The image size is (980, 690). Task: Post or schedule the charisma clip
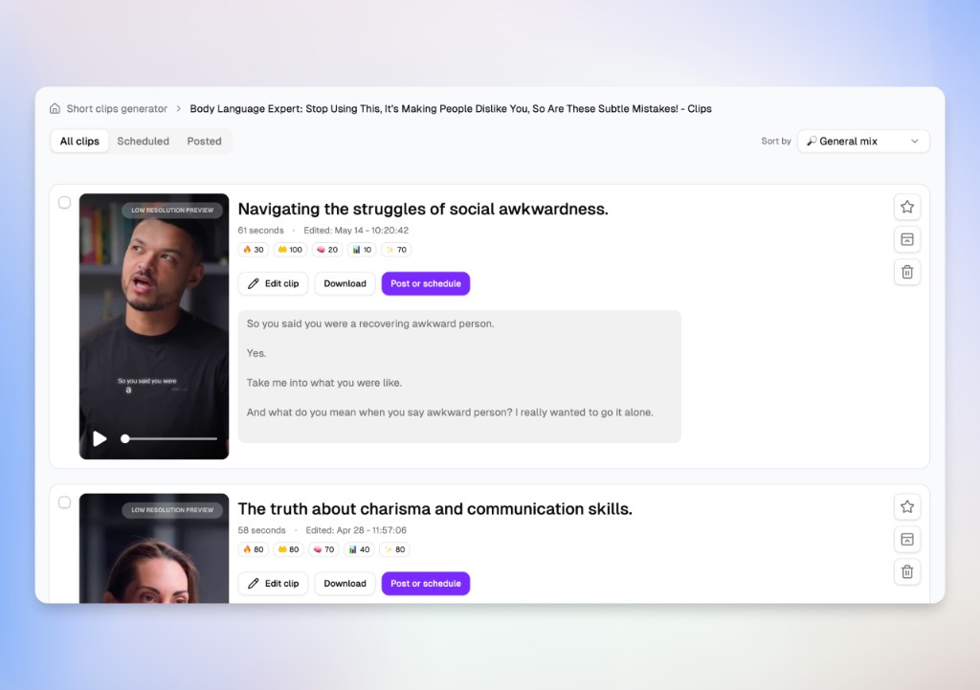click(x=426, y=584)
